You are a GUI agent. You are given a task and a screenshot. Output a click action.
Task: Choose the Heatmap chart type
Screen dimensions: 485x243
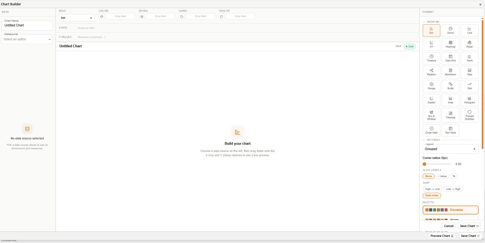[x=450, y=44]
